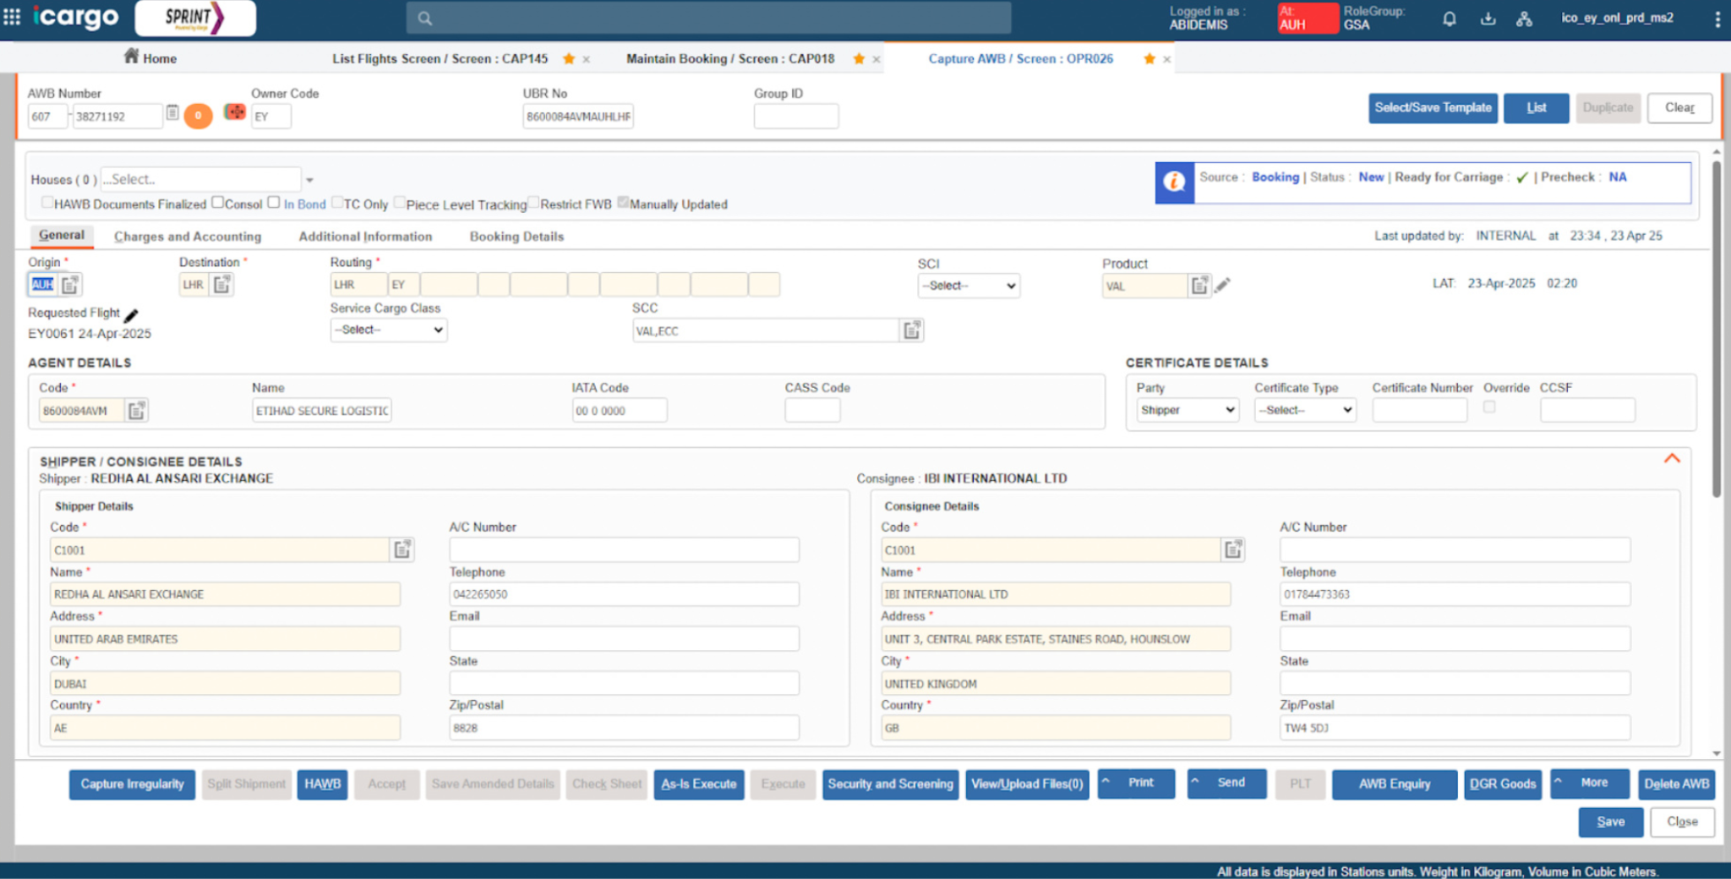Open the download icon in header

(x=1488, y=19)
